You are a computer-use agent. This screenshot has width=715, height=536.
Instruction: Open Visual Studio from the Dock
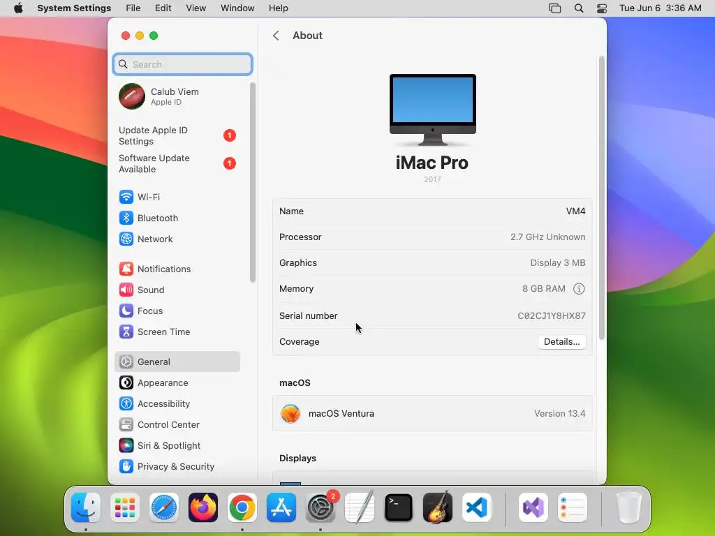533,507
